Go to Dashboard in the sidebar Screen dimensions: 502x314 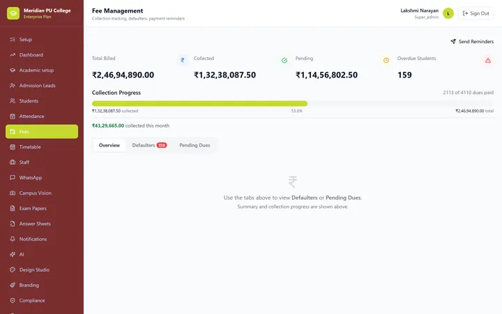[x=42, y=55]
